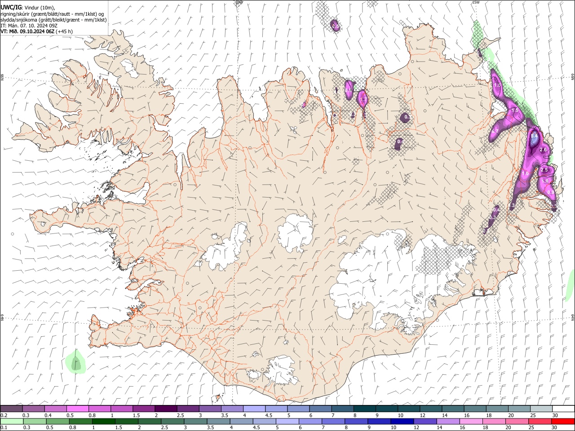The image size is (575, 431).
Task: Pick the pink rain swatch between 16 and 18
Action: coord(471,421)
